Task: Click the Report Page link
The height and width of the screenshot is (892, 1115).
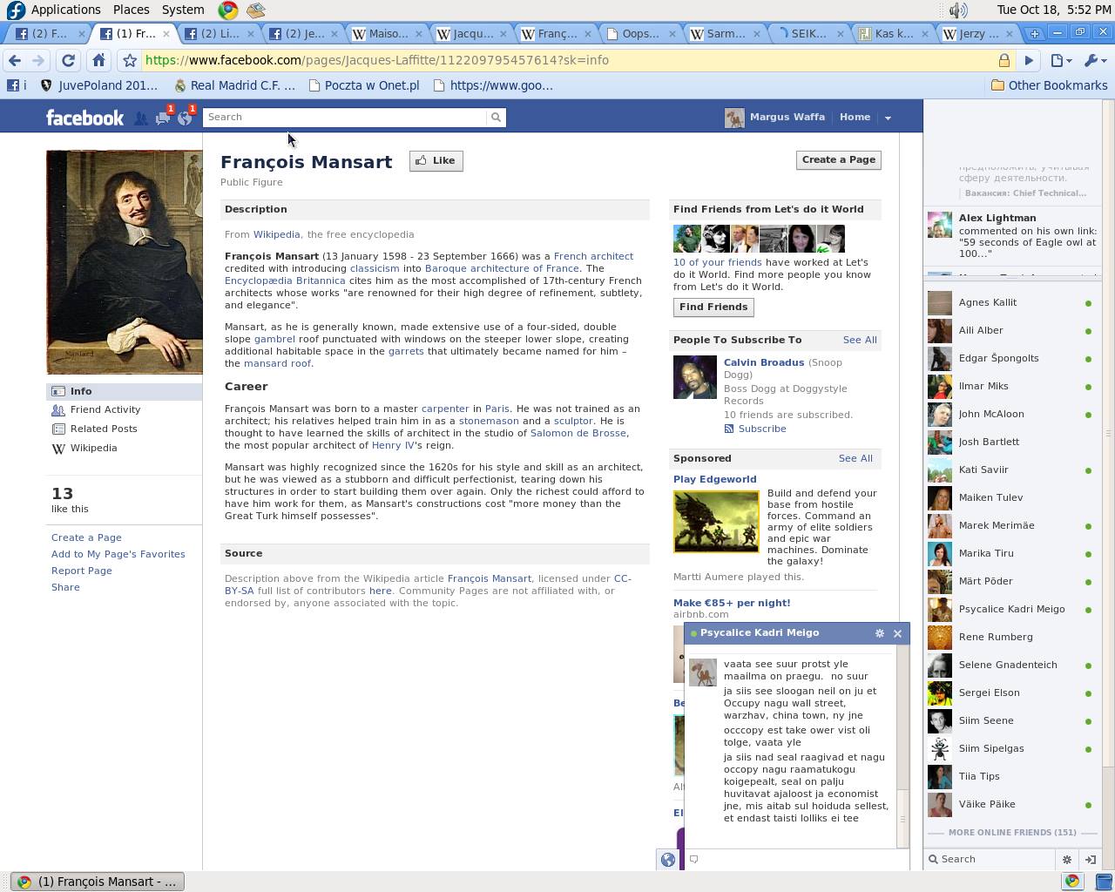Action: tap(81, 571)
